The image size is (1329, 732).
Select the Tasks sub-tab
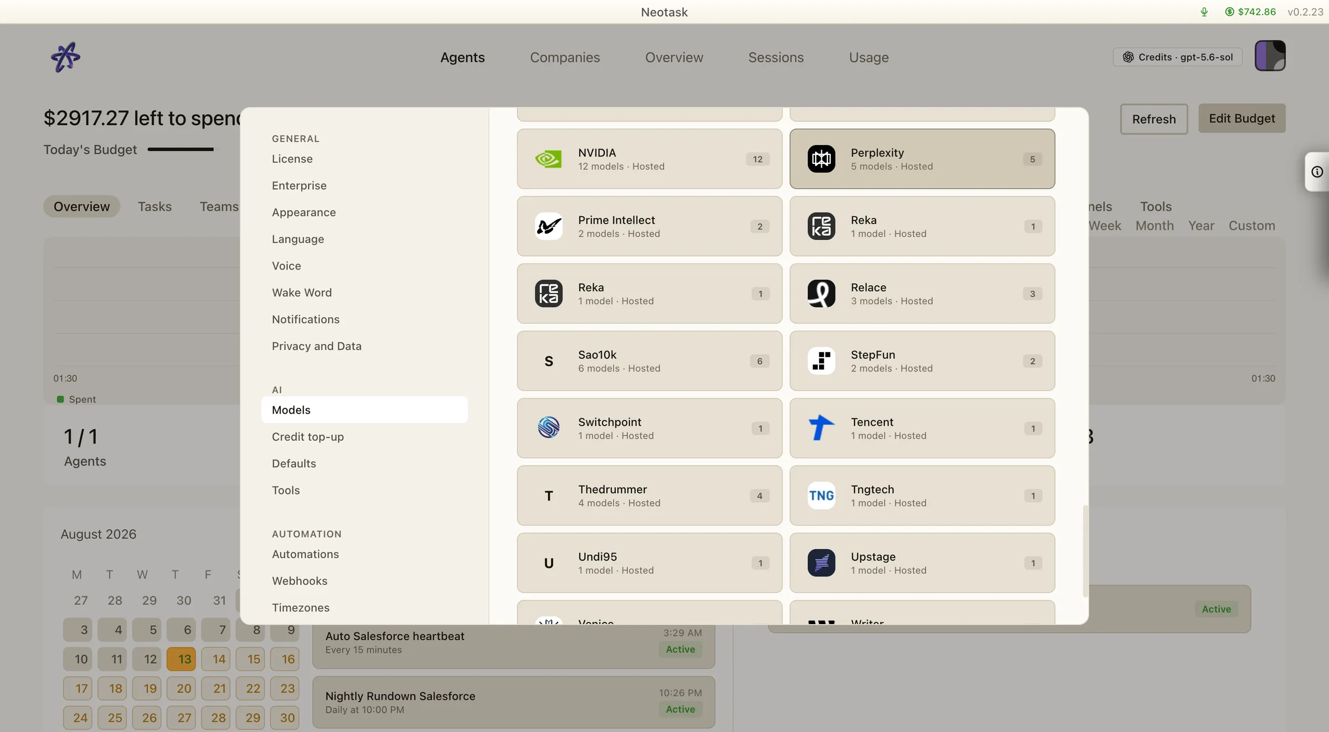coord(154,207)
